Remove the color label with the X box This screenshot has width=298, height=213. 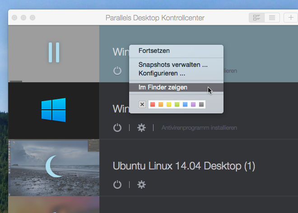tap(142, 104)
